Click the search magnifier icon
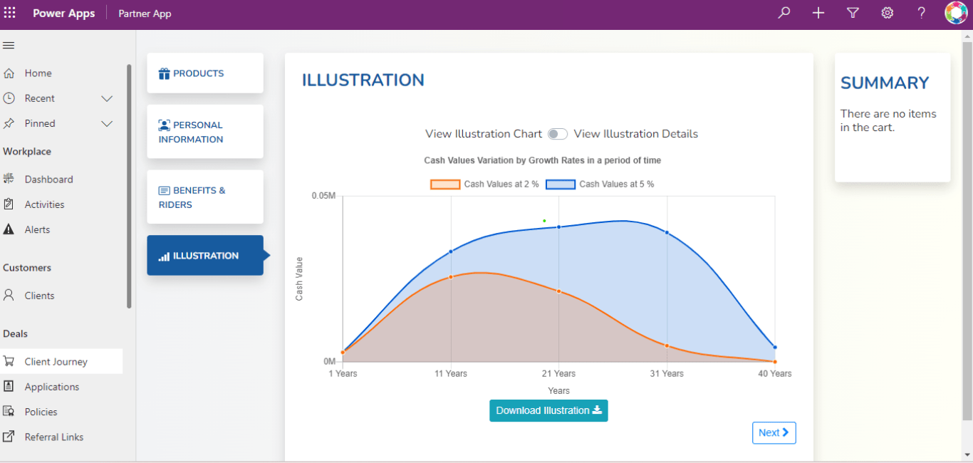 (x=784, y=13)
